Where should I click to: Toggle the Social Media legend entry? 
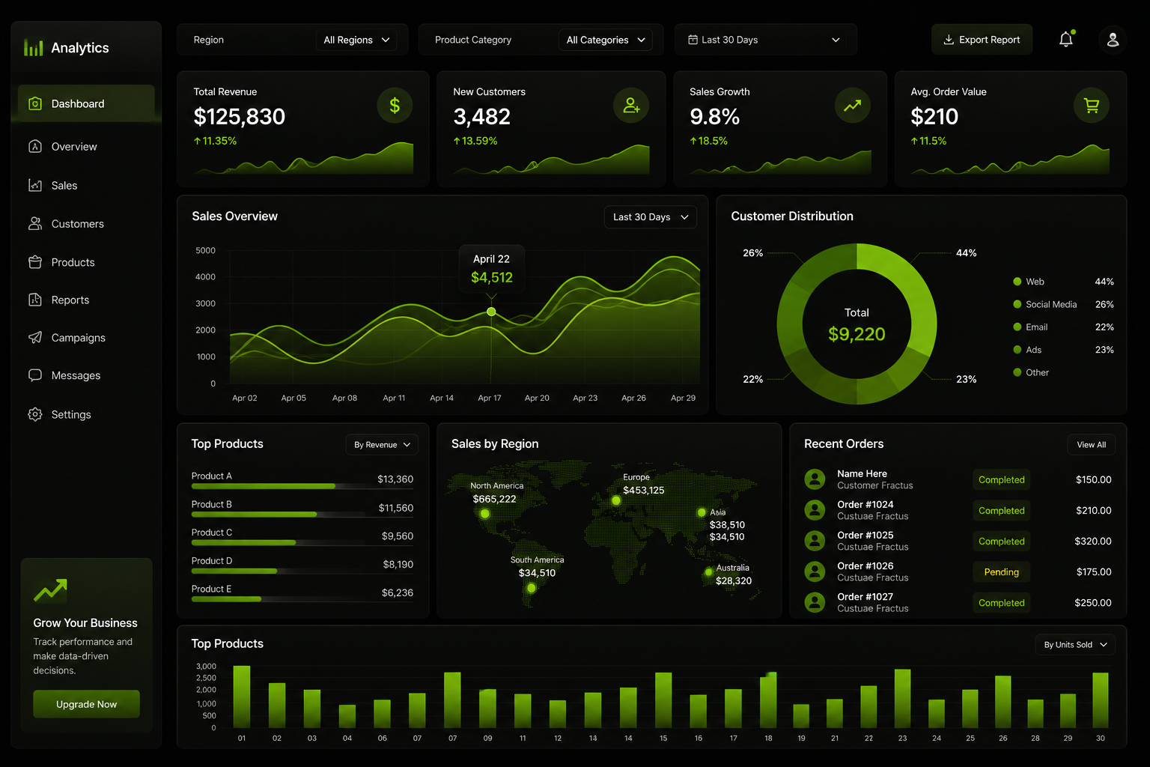1063,304
